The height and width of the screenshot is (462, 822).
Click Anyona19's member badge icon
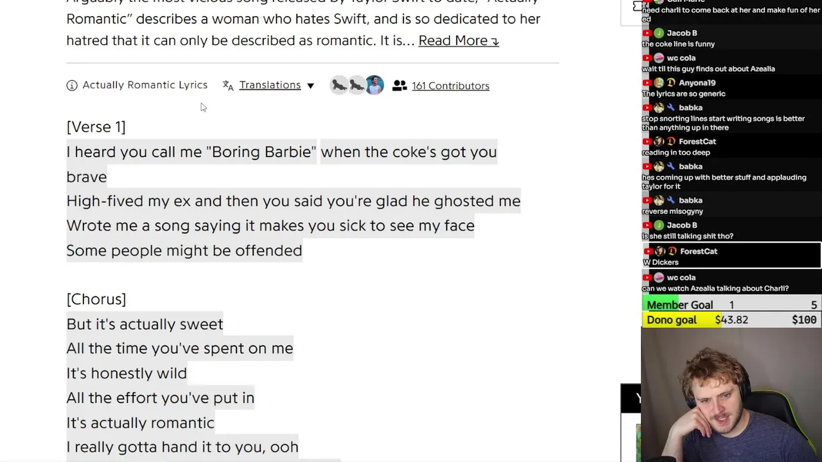(x=671, y=83)
